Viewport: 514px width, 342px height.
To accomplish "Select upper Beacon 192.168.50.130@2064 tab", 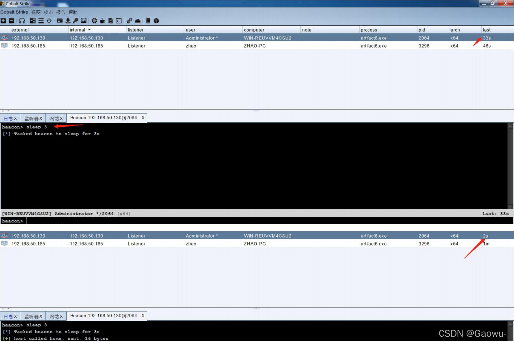I will (x=103, y=118).
